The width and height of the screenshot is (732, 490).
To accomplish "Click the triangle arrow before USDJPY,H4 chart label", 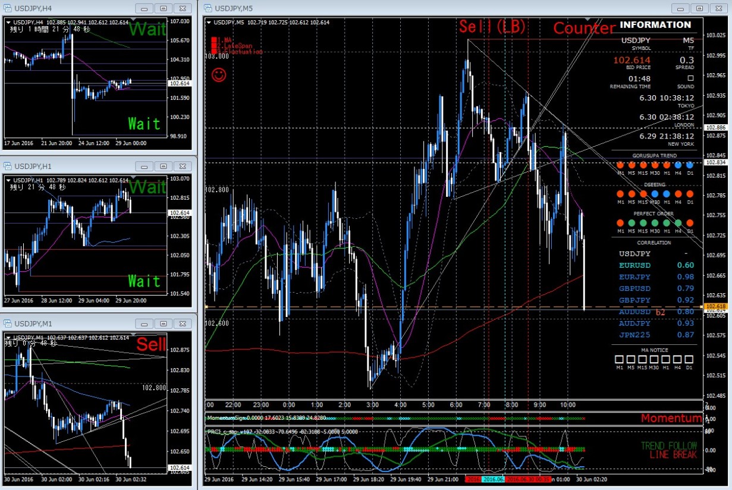I will (8, 22).
